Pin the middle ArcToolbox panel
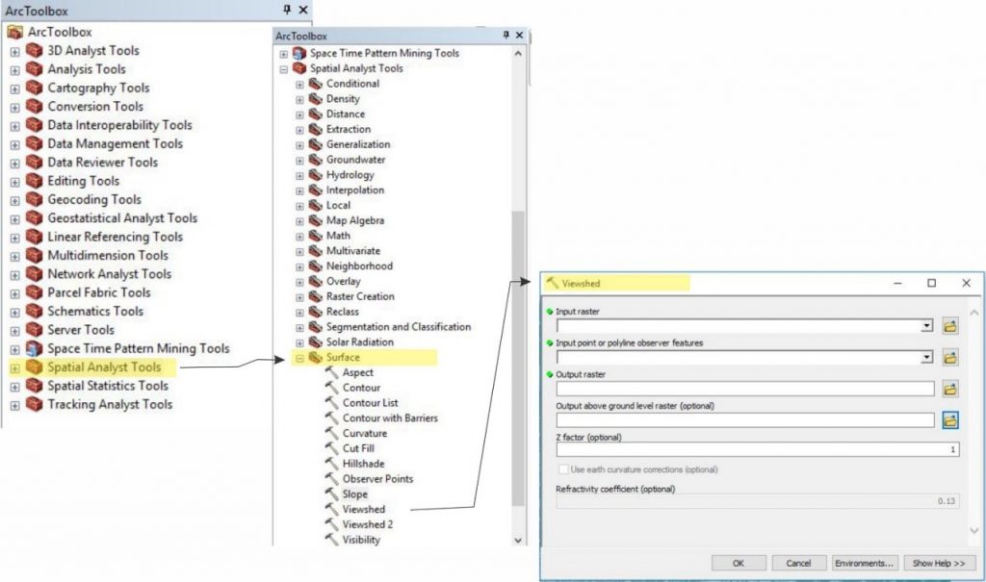 tap(506, 36)
